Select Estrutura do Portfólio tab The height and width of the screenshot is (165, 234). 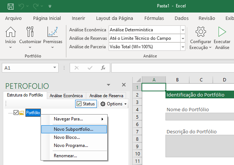[x=25, y=95]
